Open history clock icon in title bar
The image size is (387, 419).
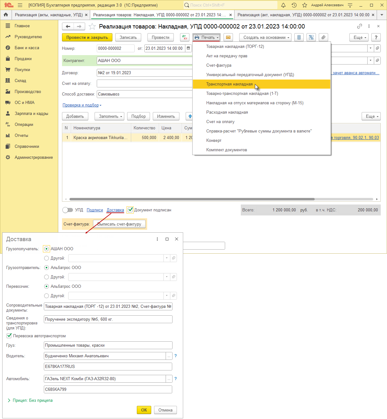point(294,5)
